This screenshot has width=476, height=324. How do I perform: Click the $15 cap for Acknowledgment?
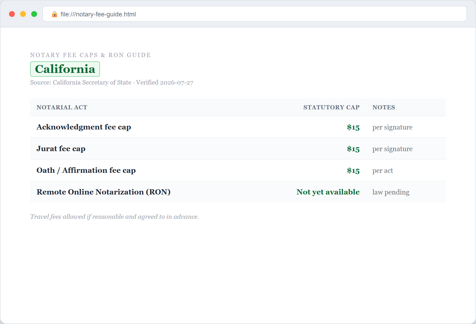(x=353, y=127)
